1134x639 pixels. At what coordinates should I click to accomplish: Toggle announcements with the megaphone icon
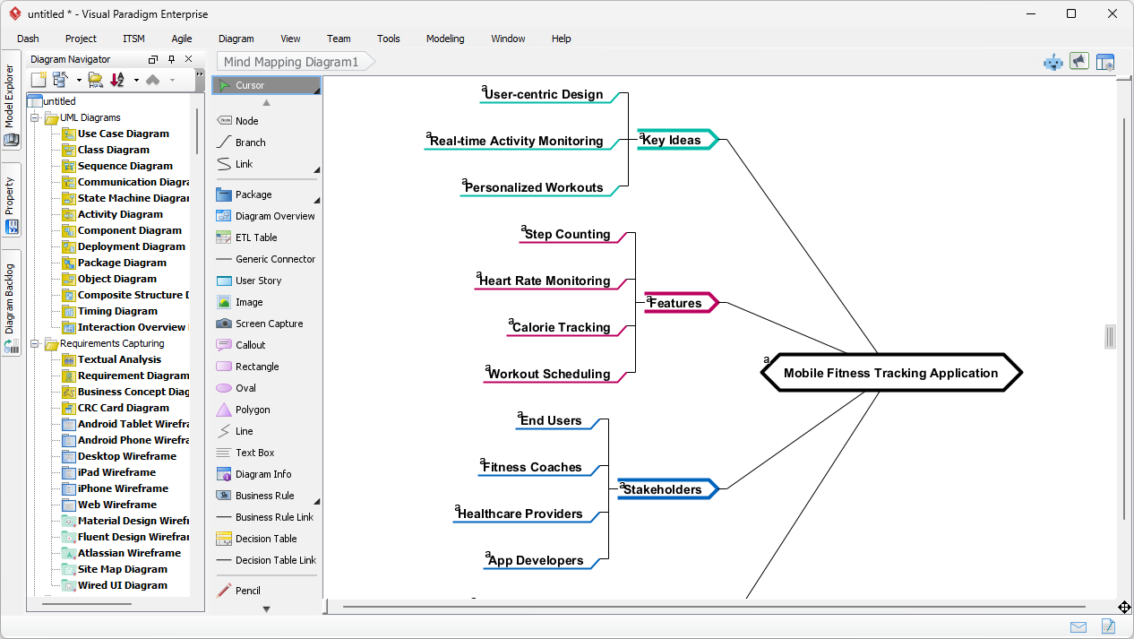pyautogui.click(x=1078, y=61)
